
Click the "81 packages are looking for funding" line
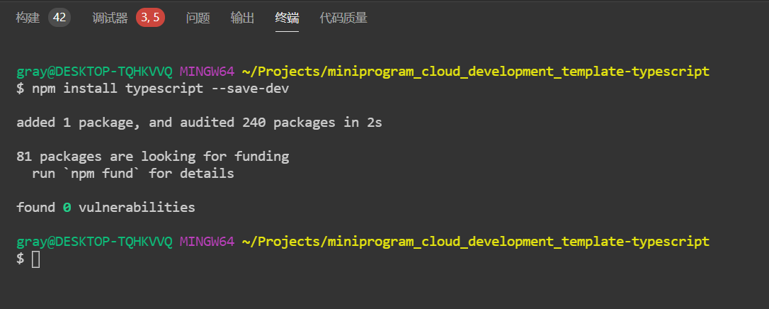(x=152, y=157)
